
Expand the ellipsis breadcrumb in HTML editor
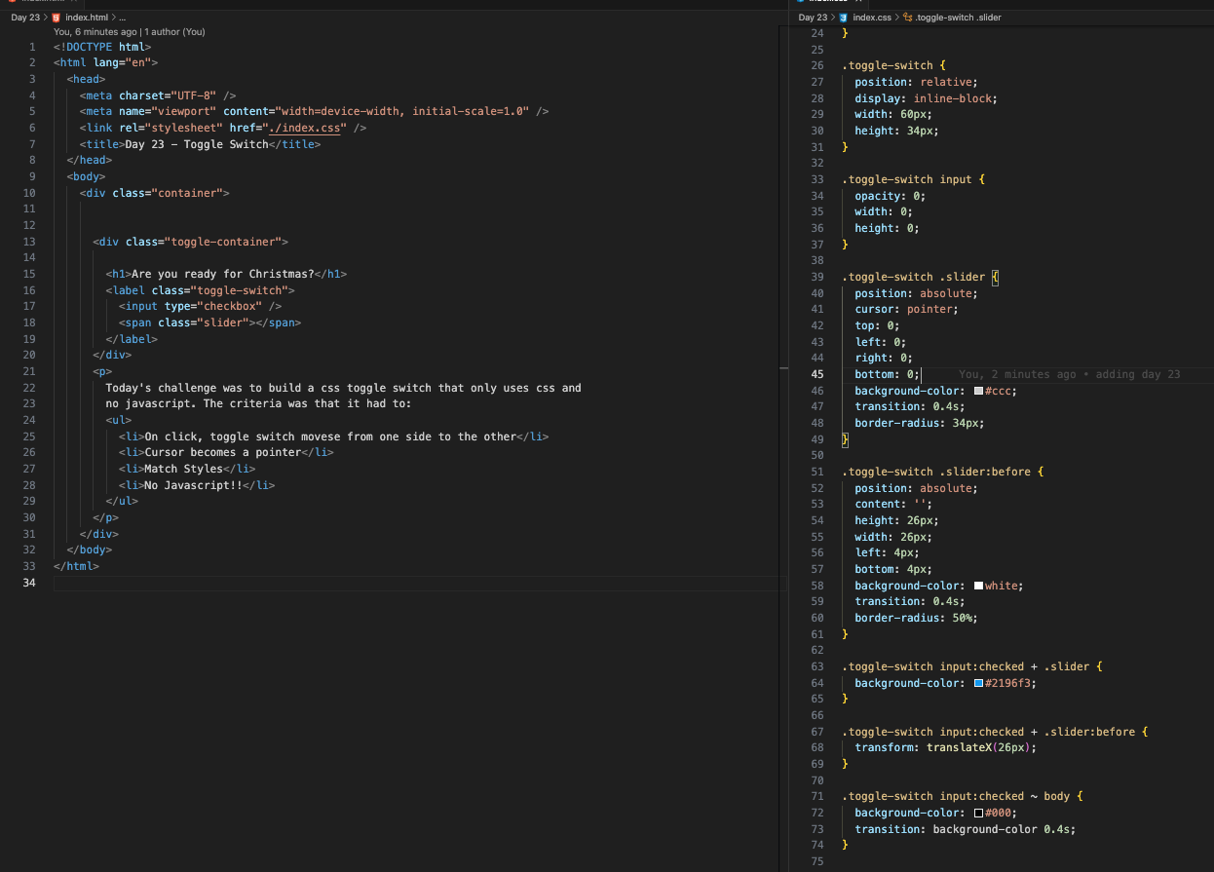[x=122, y=18]
